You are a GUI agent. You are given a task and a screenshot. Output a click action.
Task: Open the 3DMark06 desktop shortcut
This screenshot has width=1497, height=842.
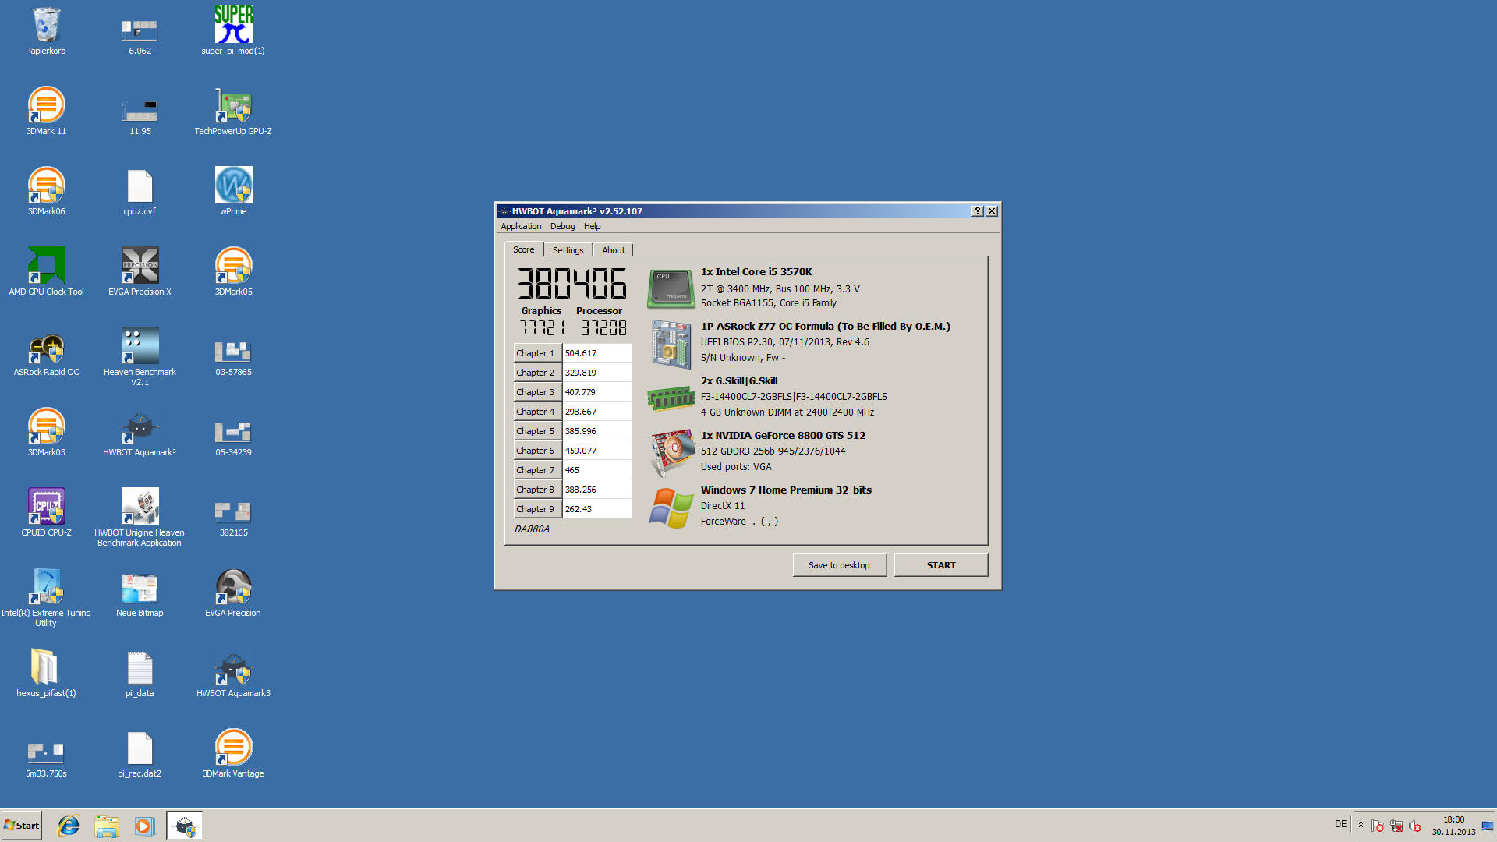[46, 192]
